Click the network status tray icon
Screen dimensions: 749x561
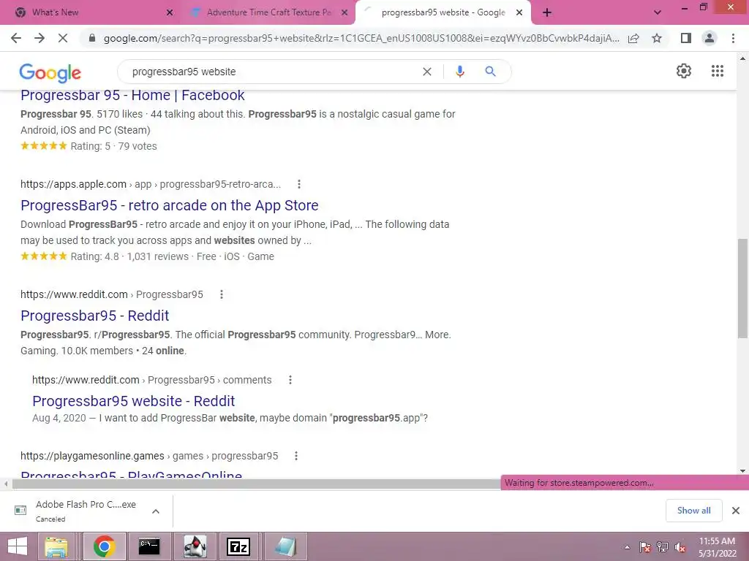(x=663, y=547)
